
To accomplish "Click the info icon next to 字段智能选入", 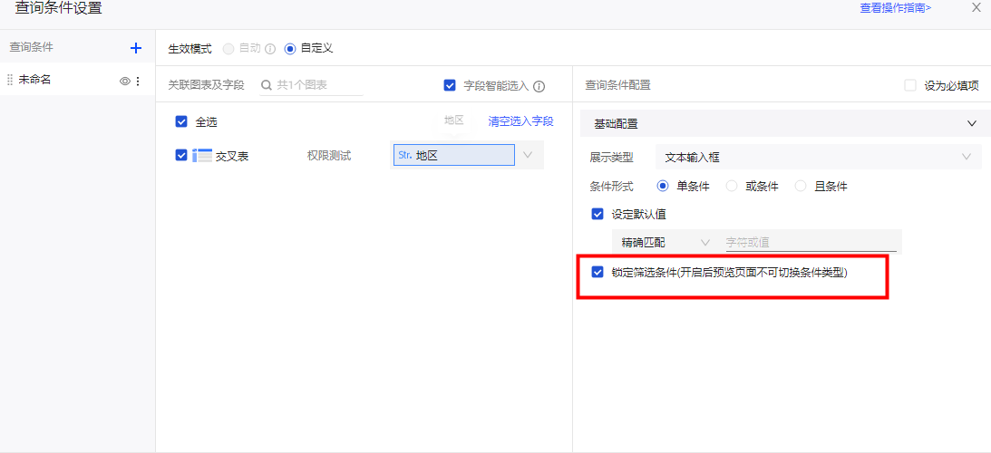I will click(x=539, y=86).
